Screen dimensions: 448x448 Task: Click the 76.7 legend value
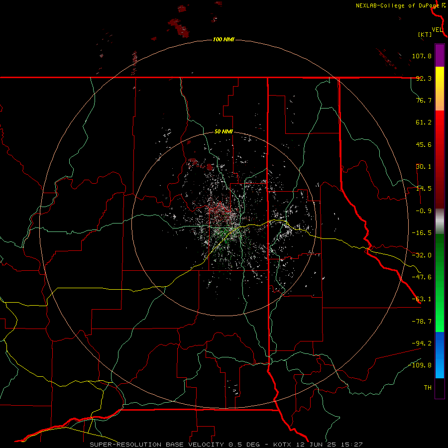pos(424,100)
